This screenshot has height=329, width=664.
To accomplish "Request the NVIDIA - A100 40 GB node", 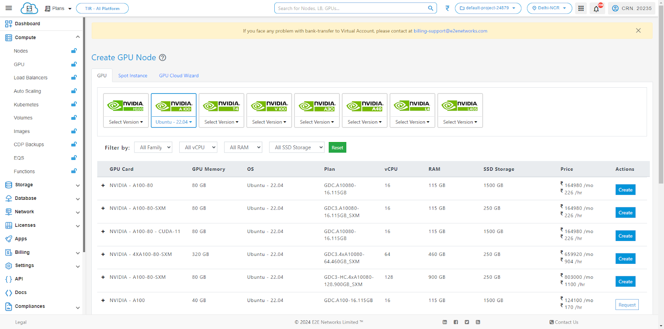I will (x=627, y=305).
